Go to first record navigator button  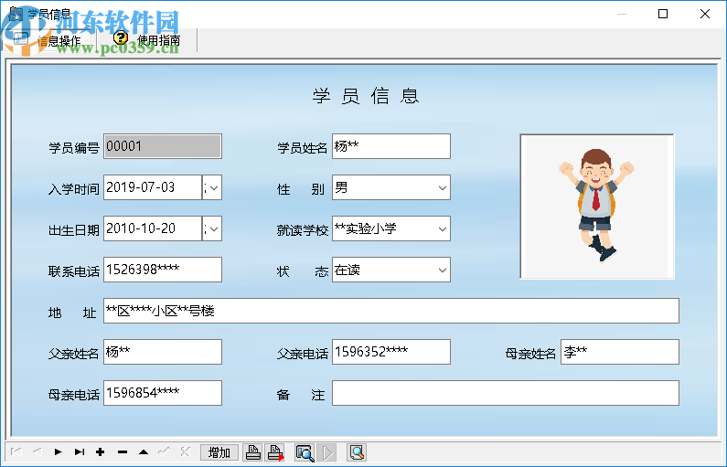(16, 451)
